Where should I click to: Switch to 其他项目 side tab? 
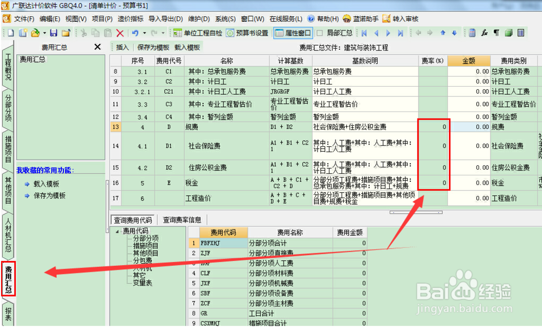8,191
